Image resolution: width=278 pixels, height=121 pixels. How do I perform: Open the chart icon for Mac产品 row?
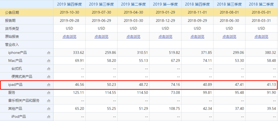[49, 61]
